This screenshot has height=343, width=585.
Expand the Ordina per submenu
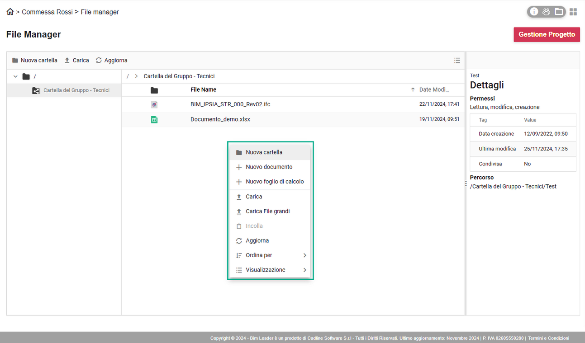[x=270, y=255]
